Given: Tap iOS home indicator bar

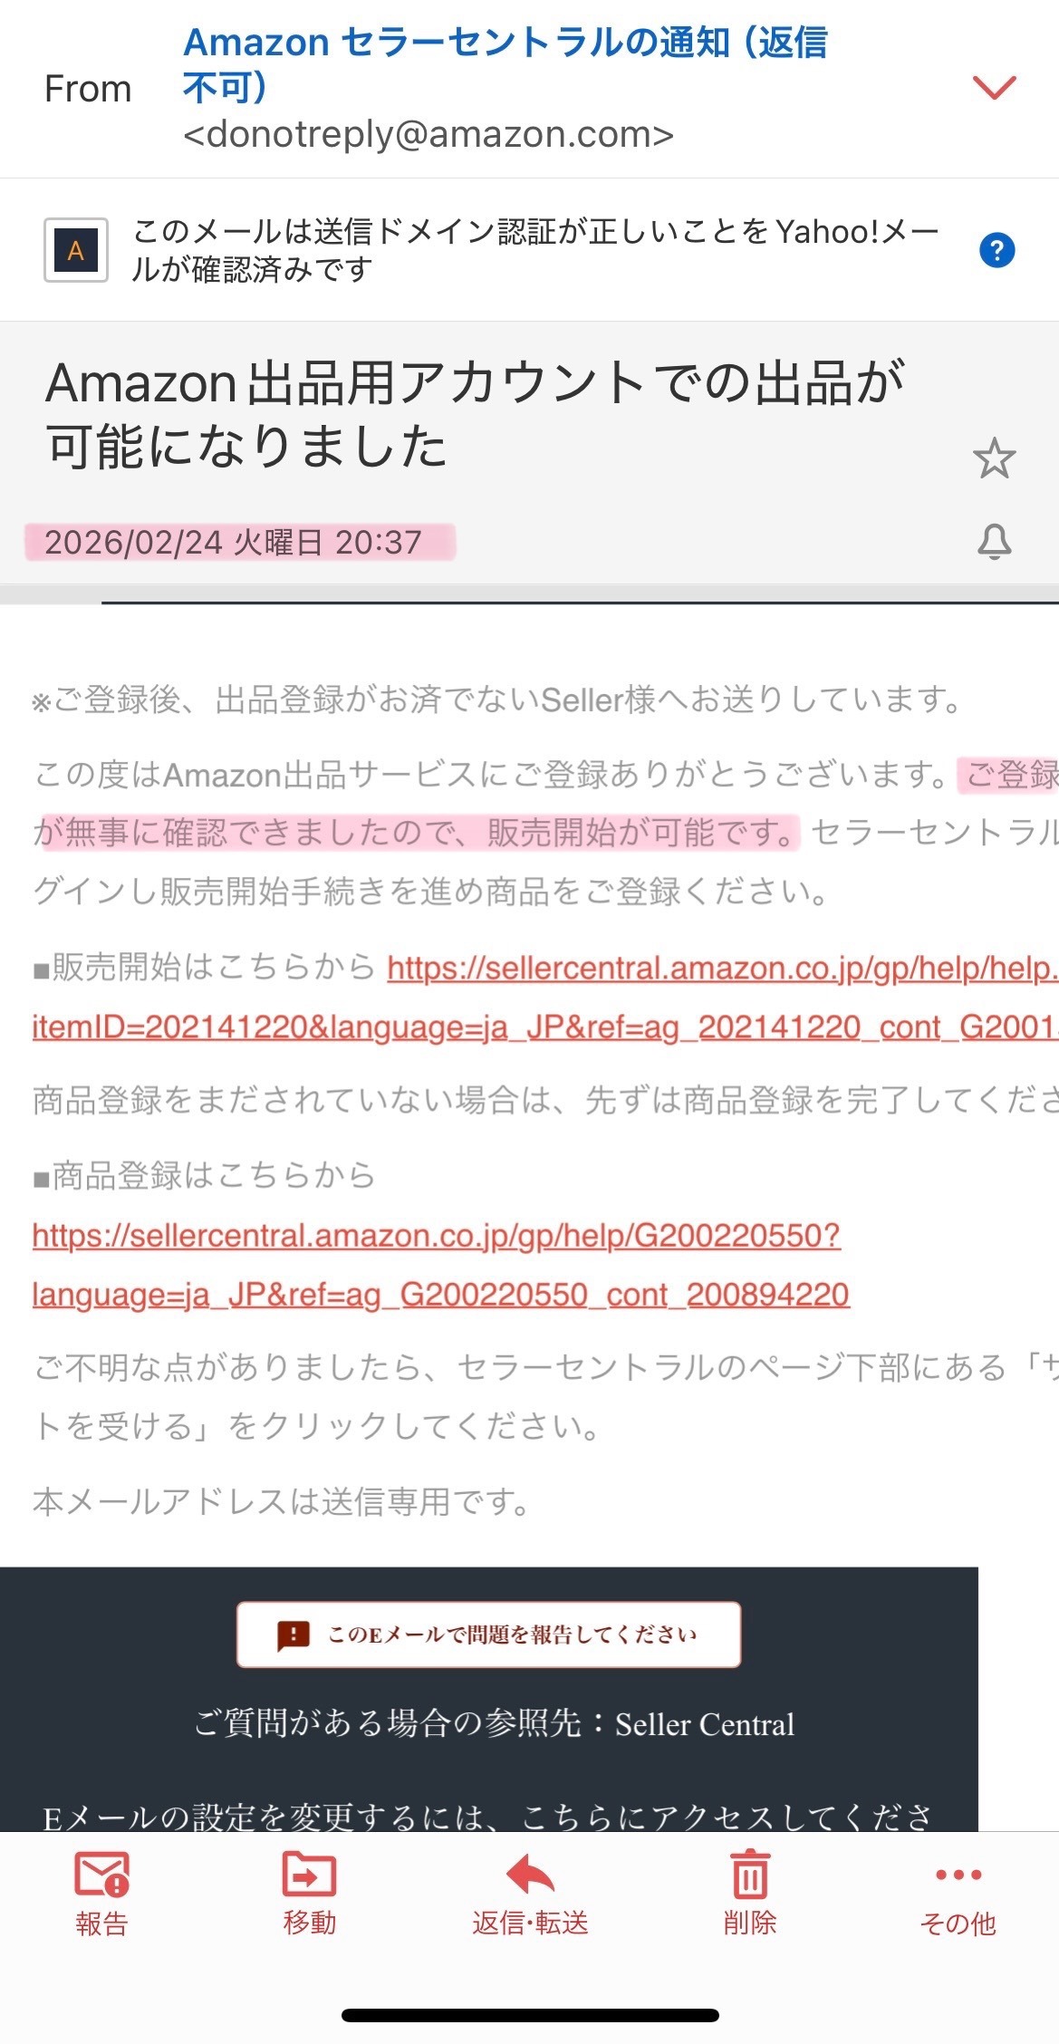Looking at the screenshot, I should [530, 2015].
